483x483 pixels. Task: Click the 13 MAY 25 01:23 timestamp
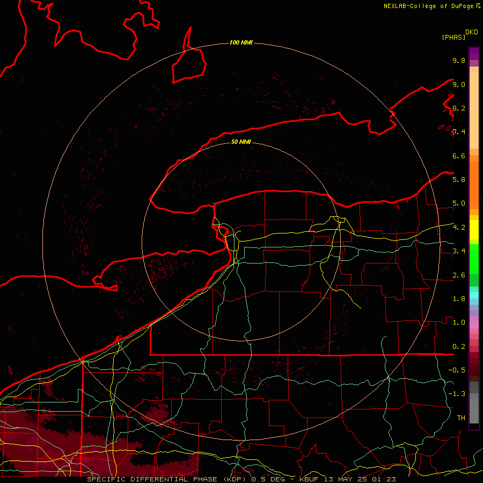coord(360,479)
